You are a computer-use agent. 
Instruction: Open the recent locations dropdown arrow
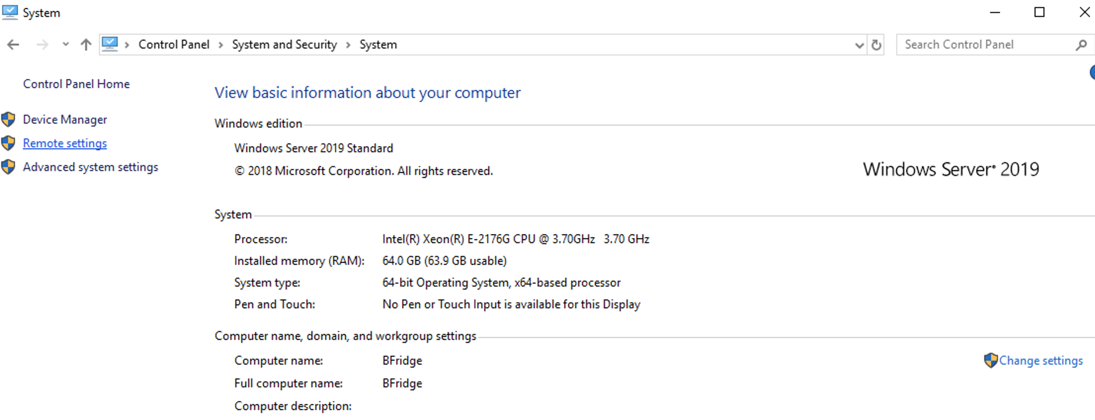coord(66,44)
